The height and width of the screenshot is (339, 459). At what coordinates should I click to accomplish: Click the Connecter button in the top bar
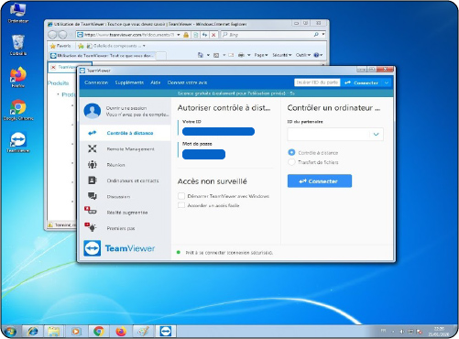tap(362, 82)
